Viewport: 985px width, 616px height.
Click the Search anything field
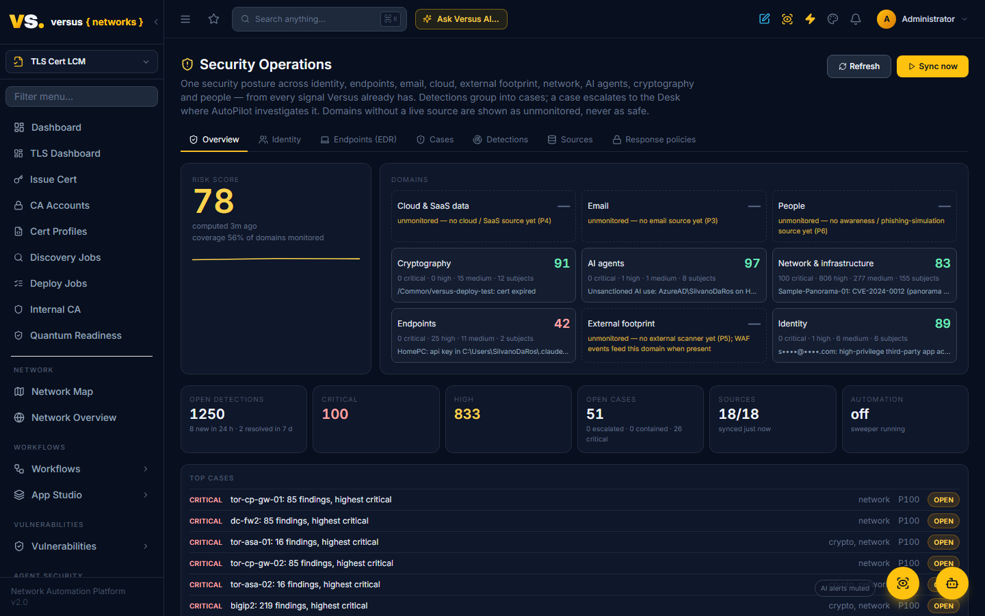pyautogui.click(x=319, y=19)
